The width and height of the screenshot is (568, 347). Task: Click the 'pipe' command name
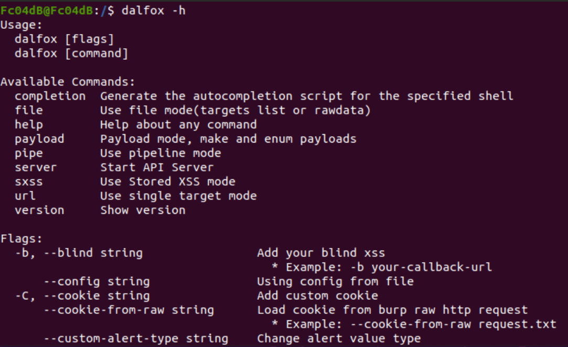coord(29,153)
